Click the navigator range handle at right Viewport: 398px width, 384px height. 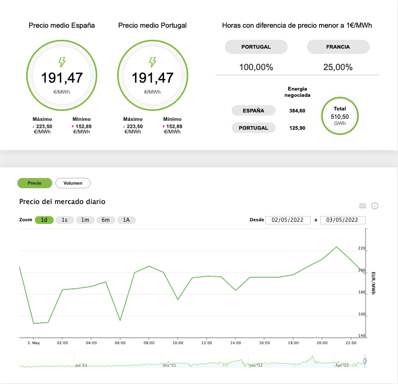click(x=365, y=361)
